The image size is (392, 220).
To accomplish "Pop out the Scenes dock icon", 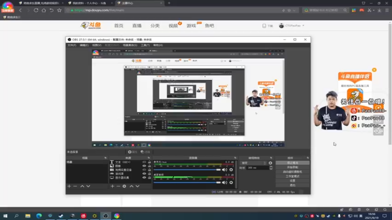I will [105, 158].
